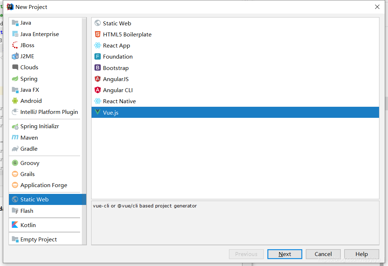The width and height of the screenshot is (388, 266).
Task: Click the Application Forge icon
Action: (15, 185)
